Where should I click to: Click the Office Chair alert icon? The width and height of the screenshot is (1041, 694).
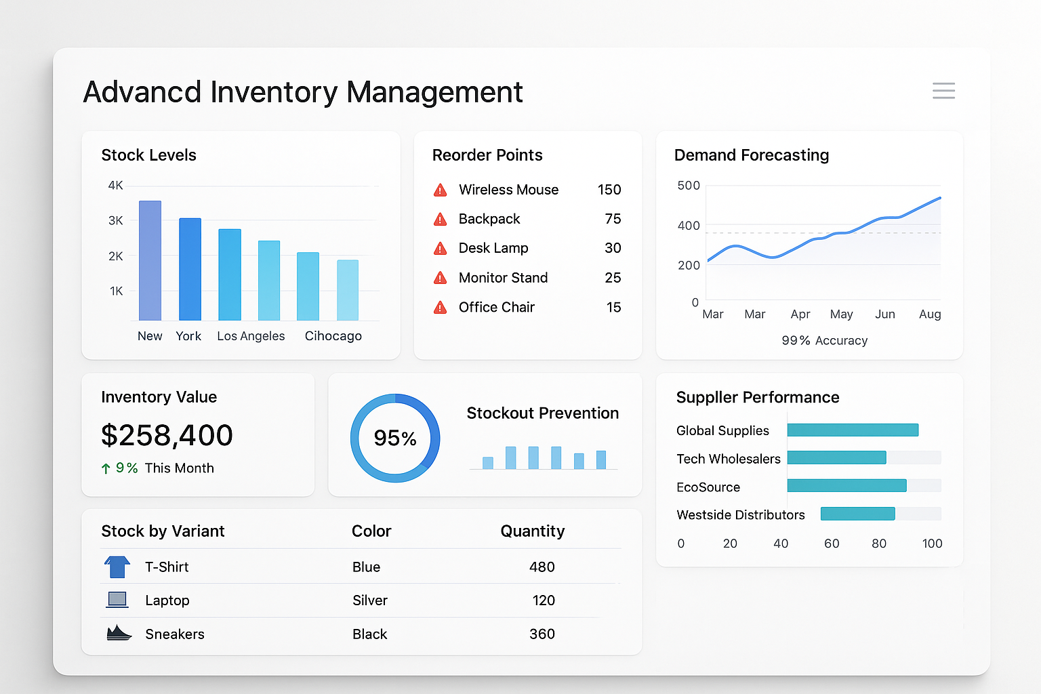click(x=440, y=307)
